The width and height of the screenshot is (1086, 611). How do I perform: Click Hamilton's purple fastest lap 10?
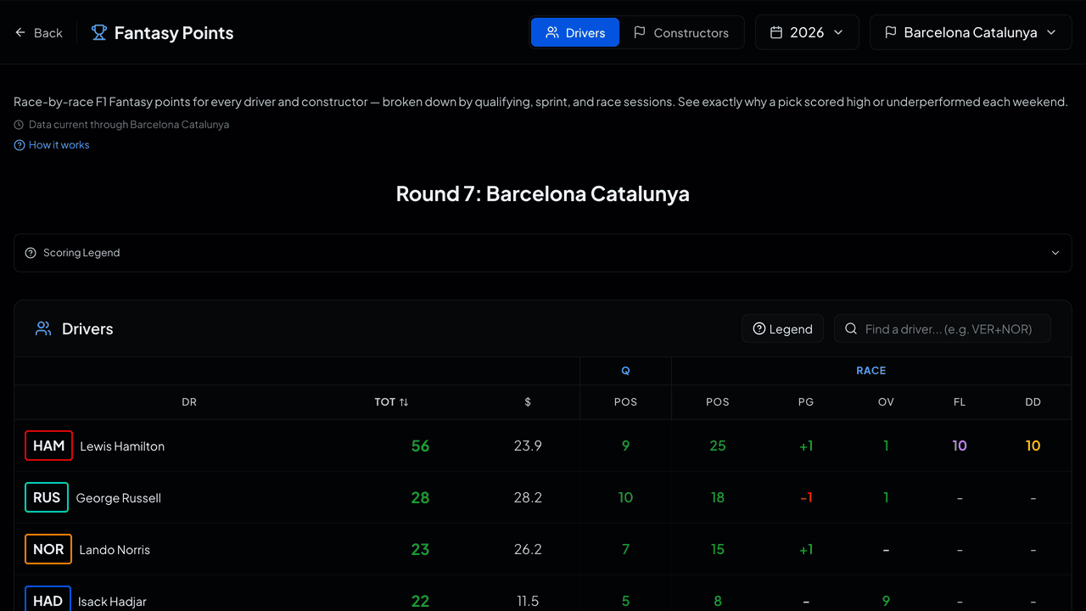[x=960, y=446]
